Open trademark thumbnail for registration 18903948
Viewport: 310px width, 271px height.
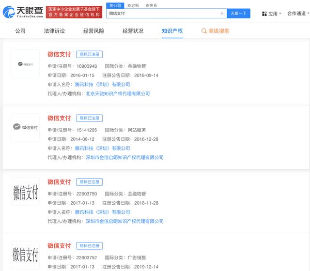25,64
